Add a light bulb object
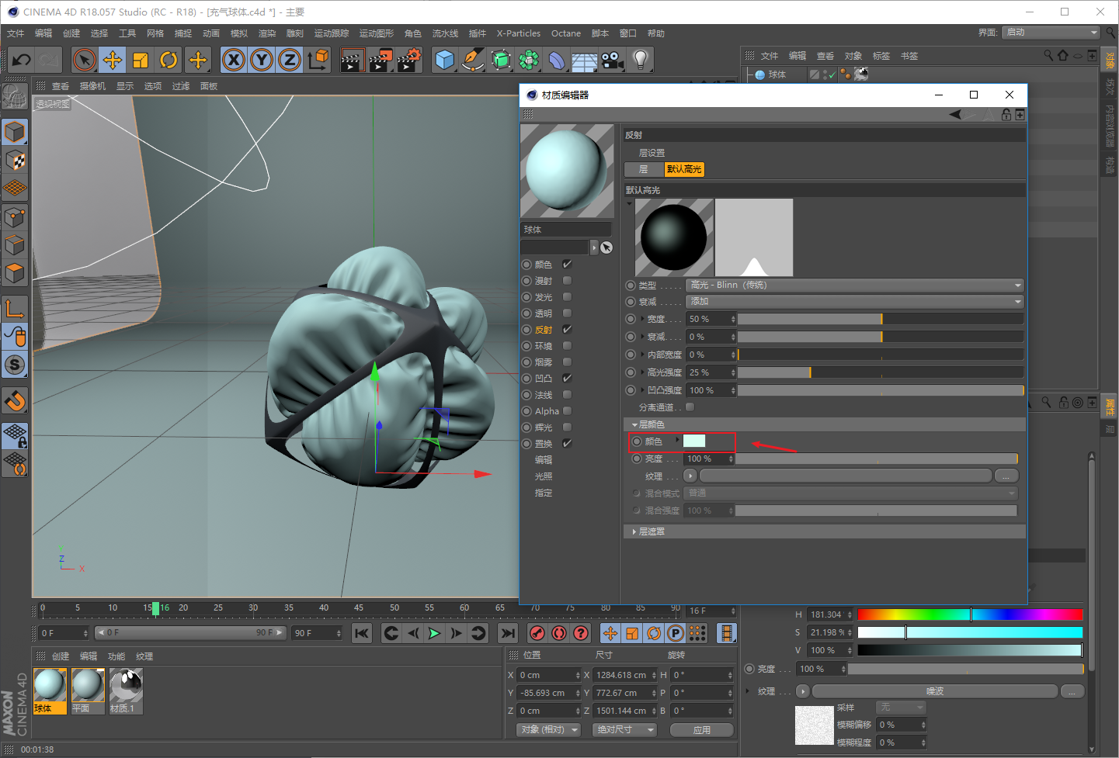 pos(640,60)
